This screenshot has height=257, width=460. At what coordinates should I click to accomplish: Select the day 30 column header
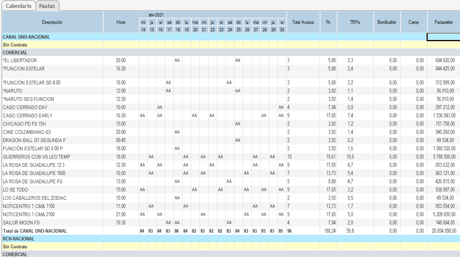(282, 30)
